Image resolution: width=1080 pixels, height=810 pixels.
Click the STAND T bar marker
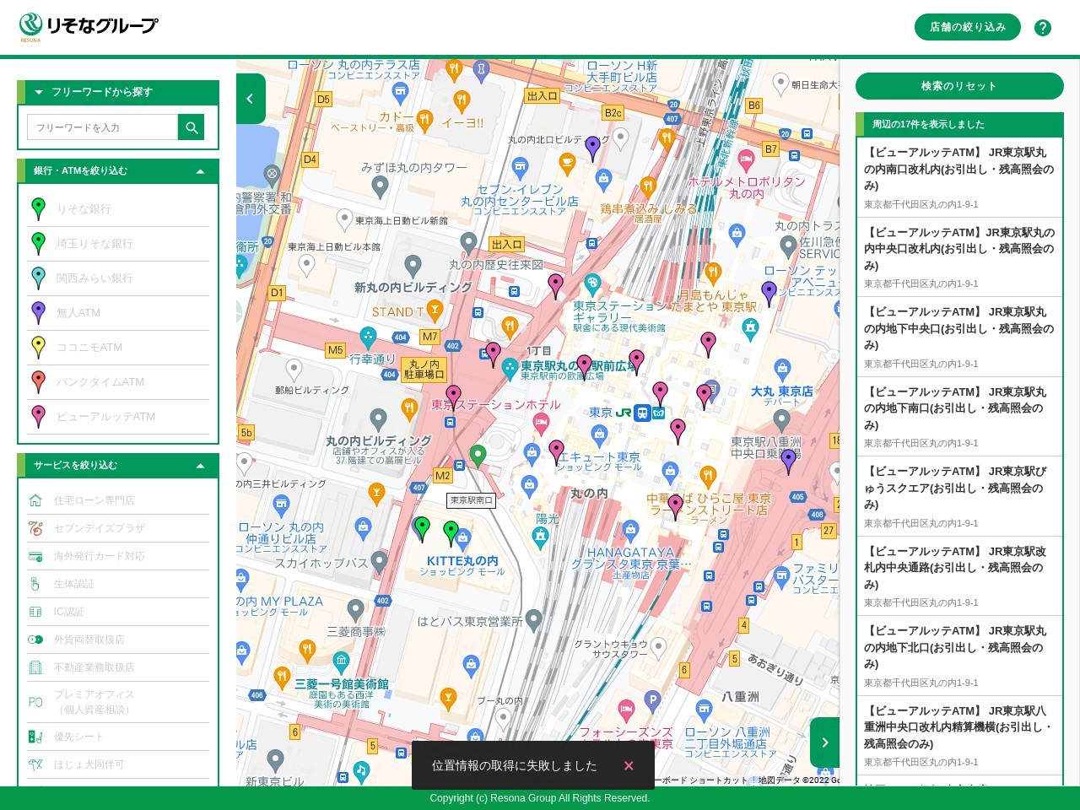click(435, 310)
